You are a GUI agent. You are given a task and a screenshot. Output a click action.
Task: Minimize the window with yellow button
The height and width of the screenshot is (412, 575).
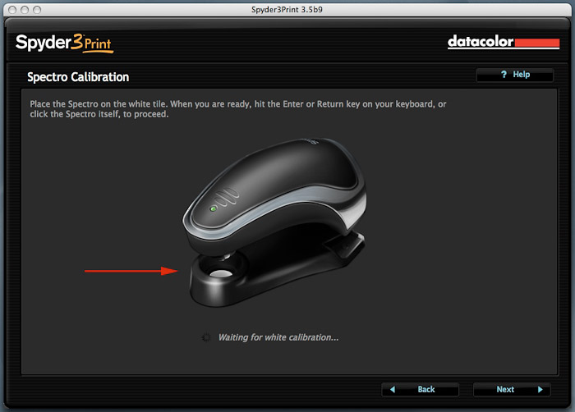tap(24, 8)
